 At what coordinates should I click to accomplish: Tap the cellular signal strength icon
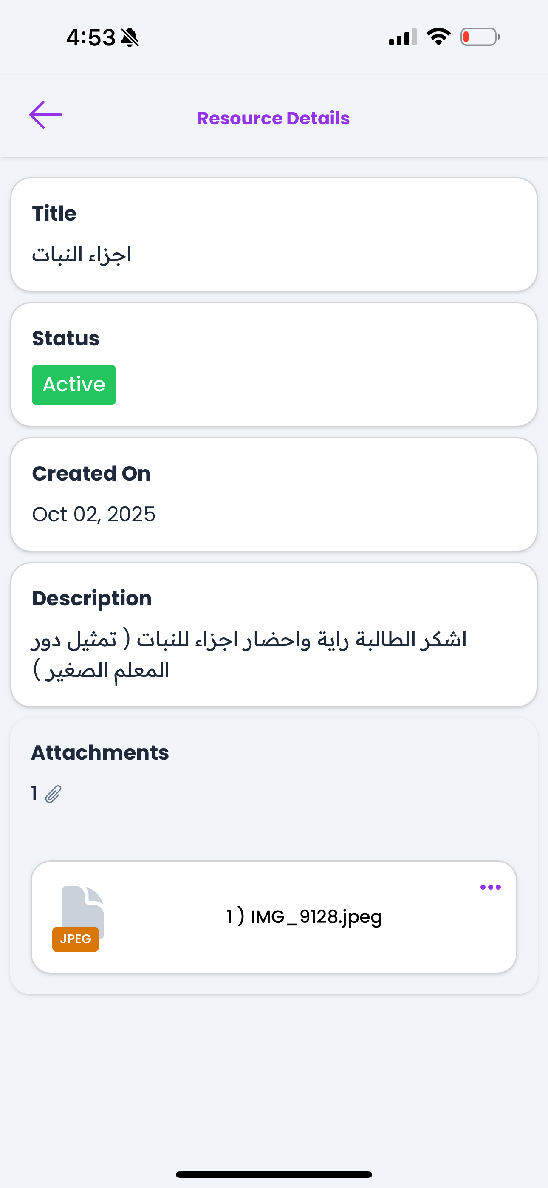point(403,37)
